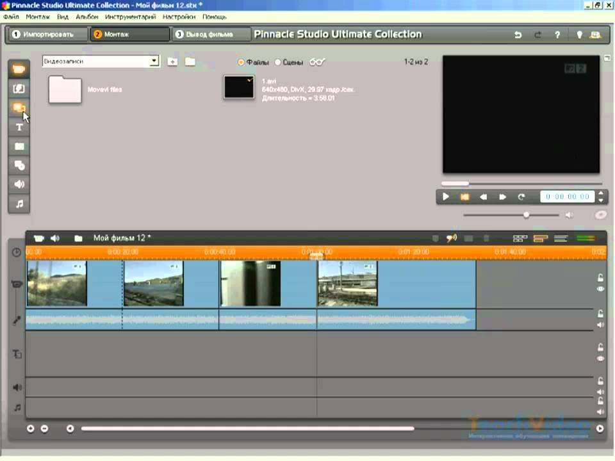This screenshot has width=615, height=461.
Task: Toggle lock on the title overlay track
Action: (600, 347)
